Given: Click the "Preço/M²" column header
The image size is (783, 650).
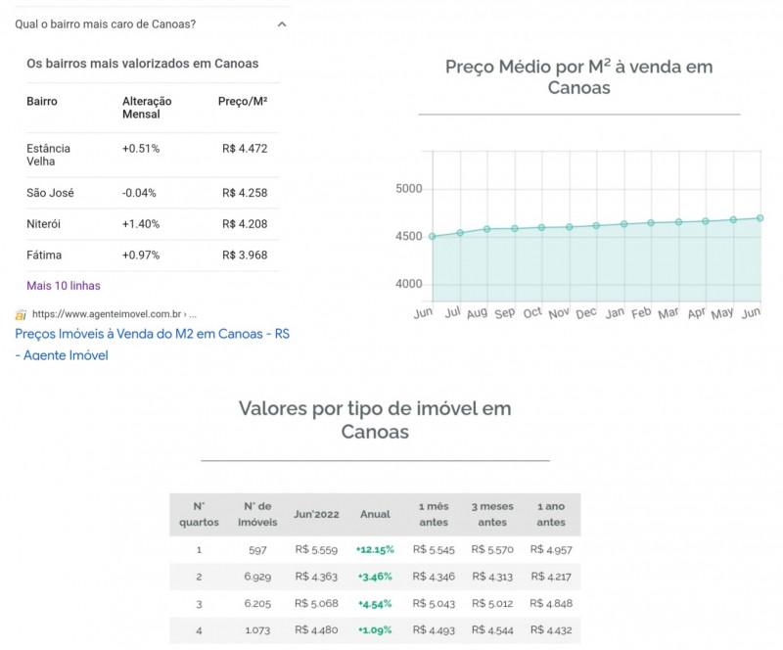Looking at the screenshot, I should [x=243, y=102].
